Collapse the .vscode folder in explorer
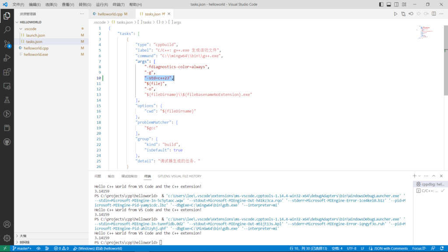Screen dimensions: 448x252 [30, 28]
